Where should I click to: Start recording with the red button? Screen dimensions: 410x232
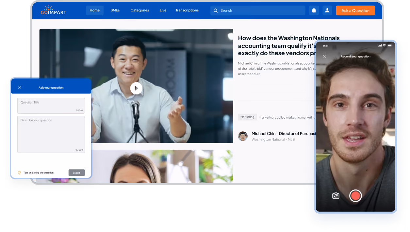tap(355, 196)
